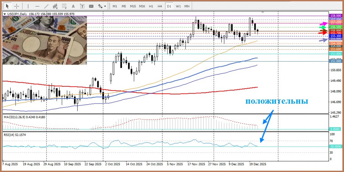Click the red 155.700 price label
The width and height of the screenshot is (344, 172).
pyautogui.click(x=336, y=33)
